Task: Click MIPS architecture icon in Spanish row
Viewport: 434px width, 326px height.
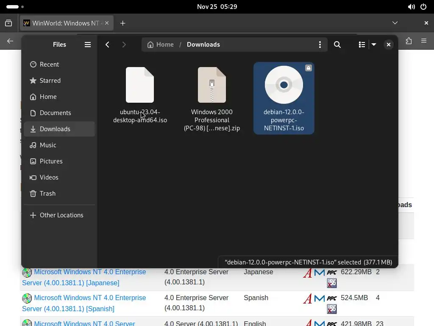Action: [x=320, y=298]
